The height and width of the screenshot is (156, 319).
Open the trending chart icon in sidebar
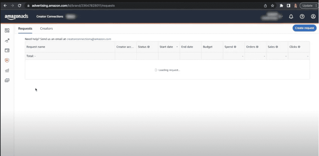(7, 40)
